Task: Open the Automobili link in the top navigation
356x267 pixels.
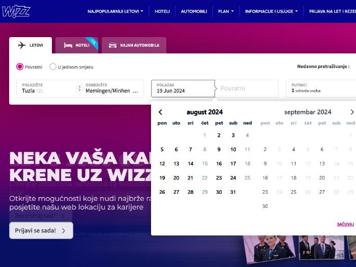Action: [x=194, y=11]
